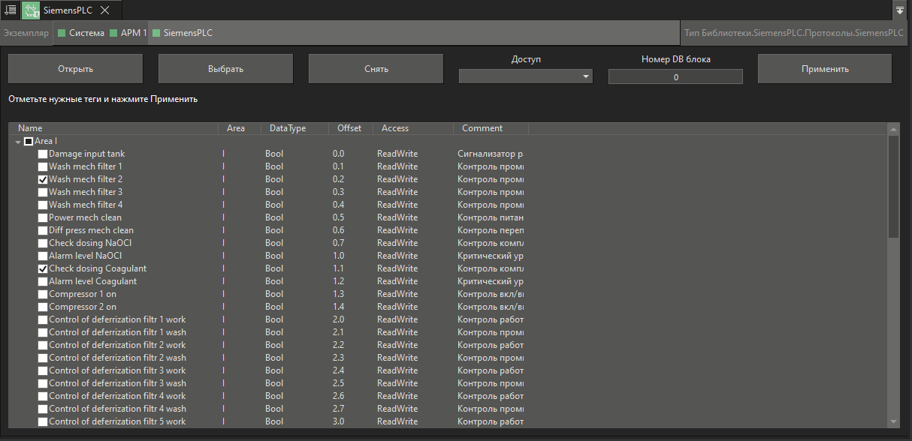Collapse the Area I tree node
This screenshot has width=912, height=441.
click(x=18, y=142)
